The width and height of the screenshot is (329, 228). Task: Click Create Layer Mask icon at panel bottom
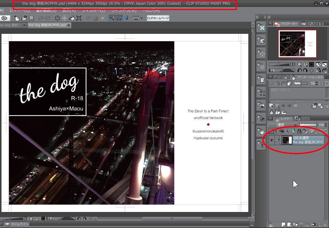coord(313,224)
